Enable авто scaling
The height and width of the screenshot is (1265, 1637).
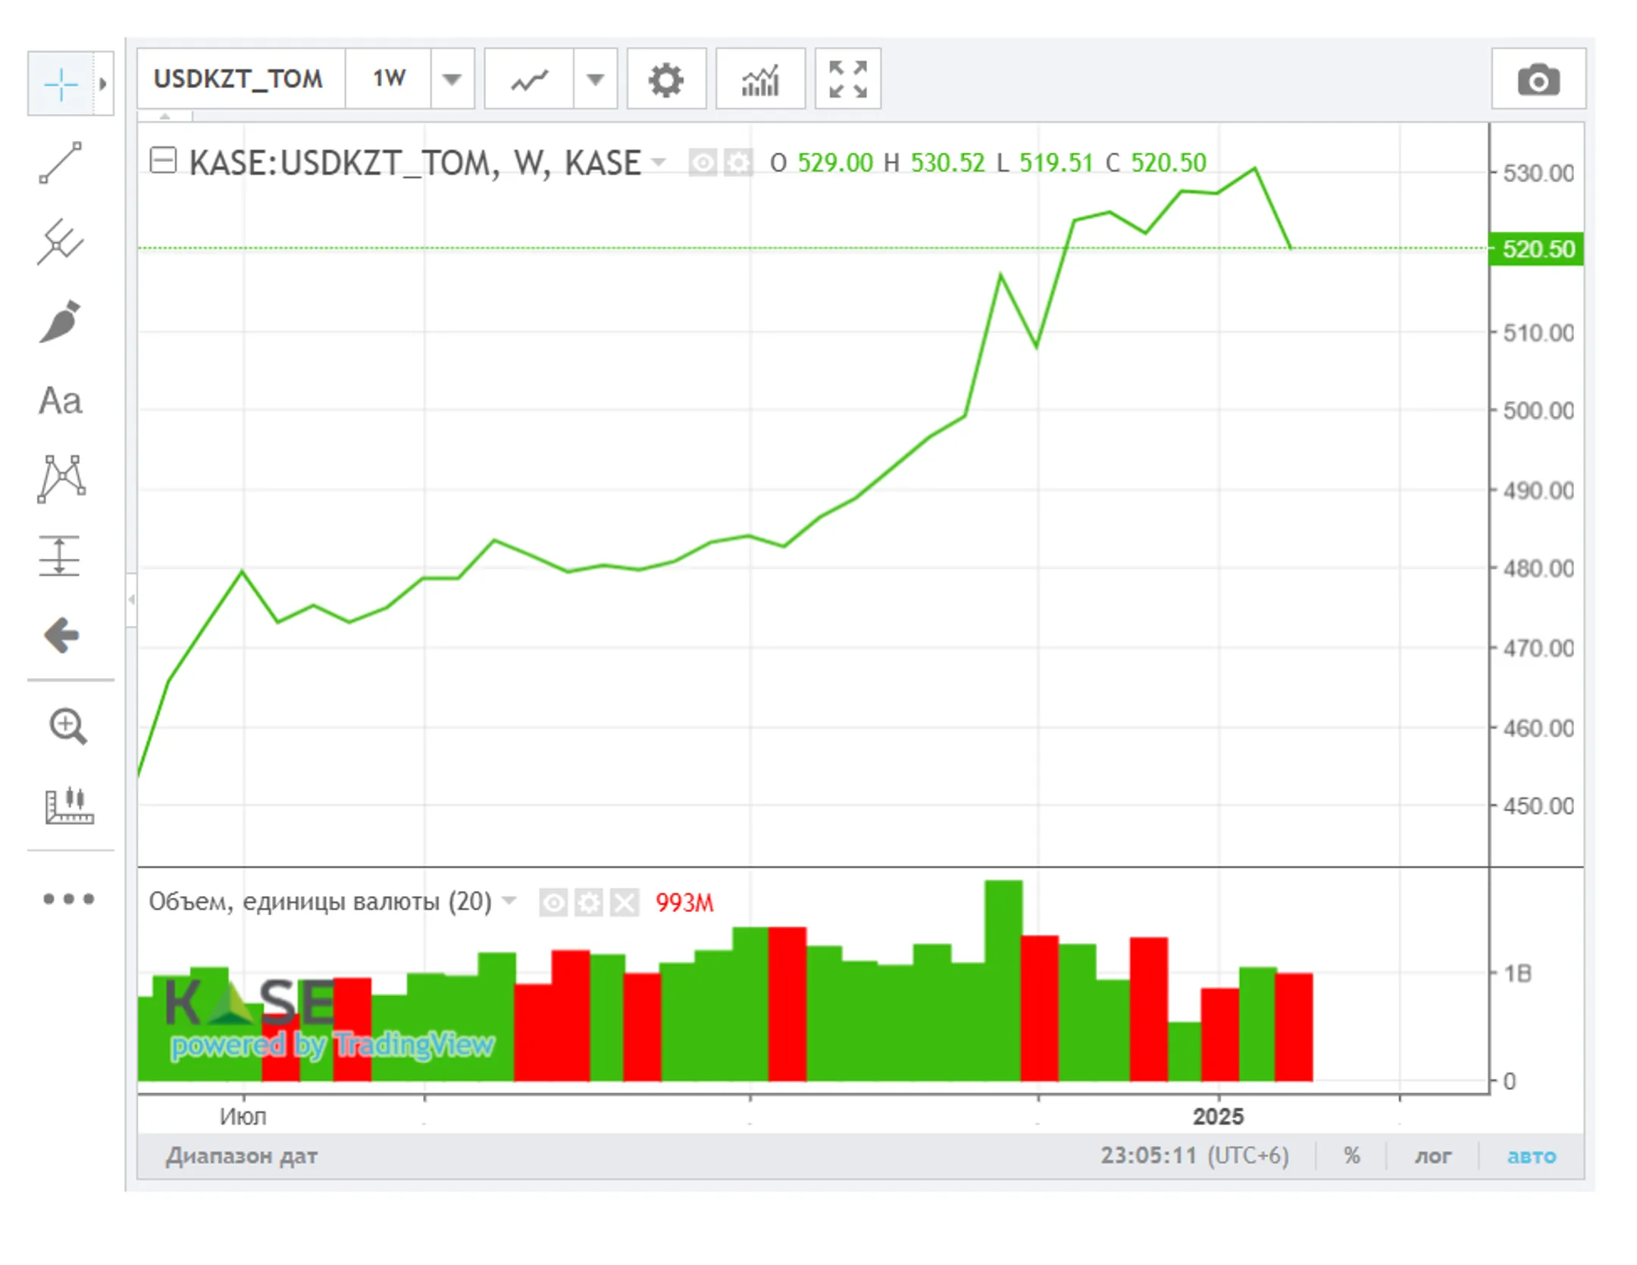(x=1531, y=1156)
